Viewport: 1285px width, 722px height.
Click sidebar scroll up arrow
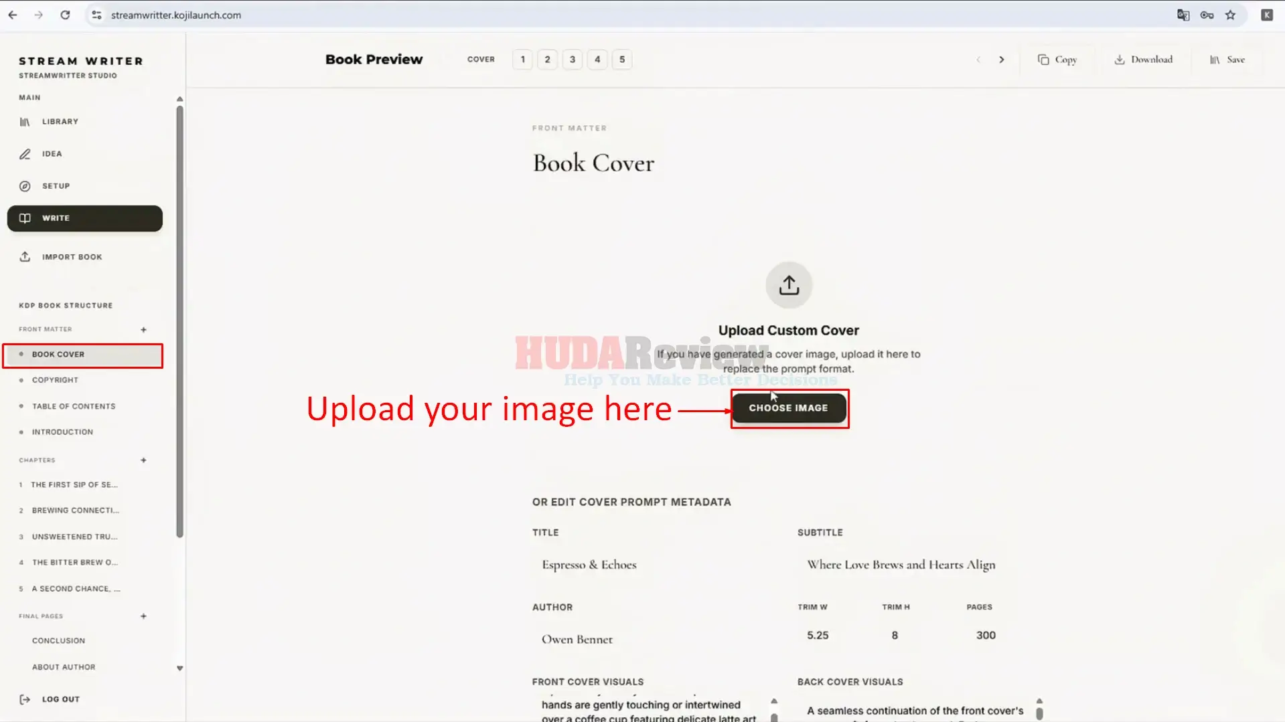179,99
